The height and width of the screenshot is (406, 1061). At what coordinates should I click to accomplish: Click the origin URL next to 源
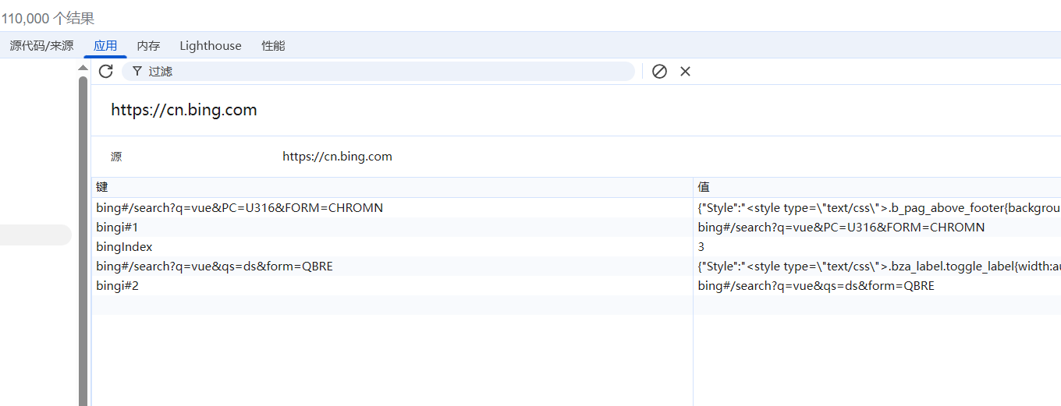[x=337, y=157]
